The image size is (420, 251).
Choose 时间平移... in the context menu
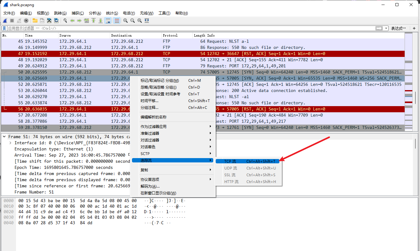pyautogui.click(x=173, y=101)
